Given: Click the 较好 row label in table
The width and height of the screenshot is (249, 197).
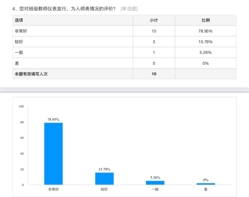Looking at the screenshot, I should tap(19, 42).
